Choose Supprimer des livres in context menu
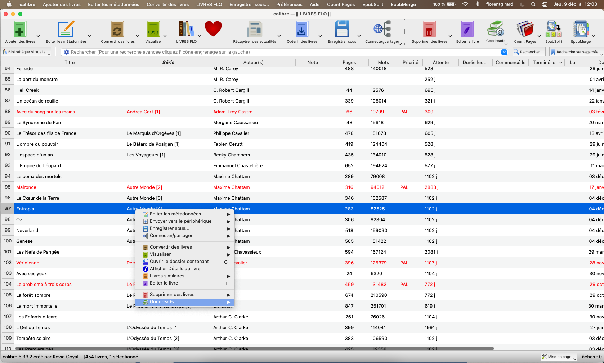Image resolution: width=604 pixels, height=363 pixels. (185, 295)
